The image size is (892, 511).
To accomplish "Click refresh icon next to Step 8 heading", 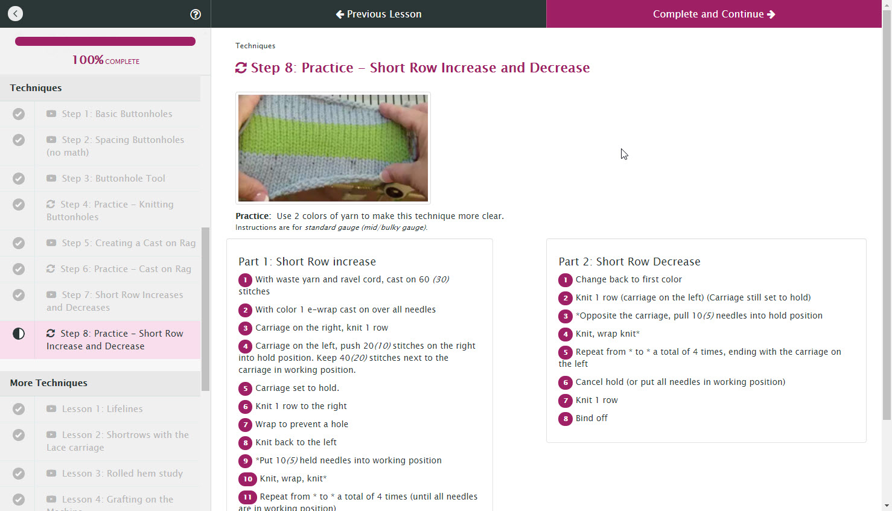I will pyautogui.click(x=241, y=68).
